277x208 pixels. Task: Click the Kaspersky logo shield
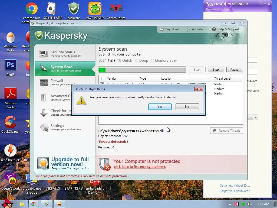coord(39,35)
